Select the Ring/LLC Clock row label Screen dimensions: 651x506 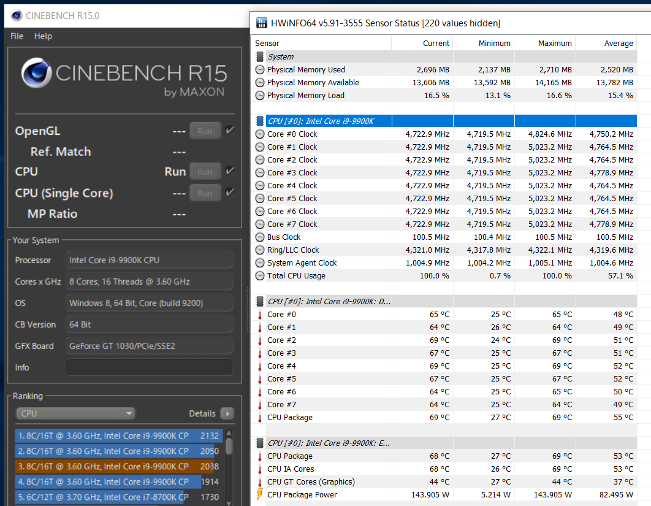(293, 250)
